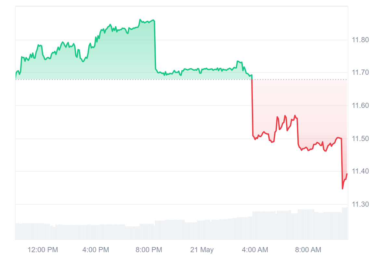Click the 11.50 price axis label

(x=360, y=139)
